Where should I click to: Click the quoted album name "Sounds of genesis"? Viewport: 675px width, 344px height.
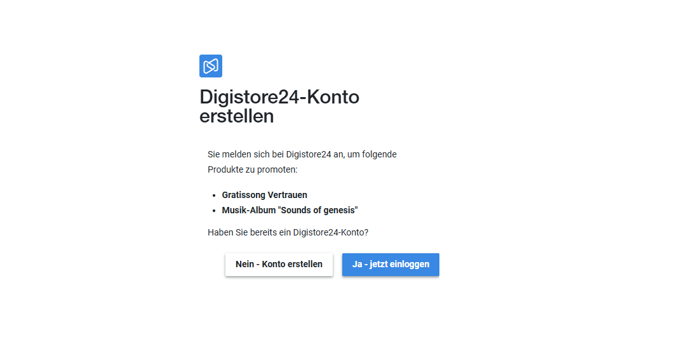click(318, 210)
